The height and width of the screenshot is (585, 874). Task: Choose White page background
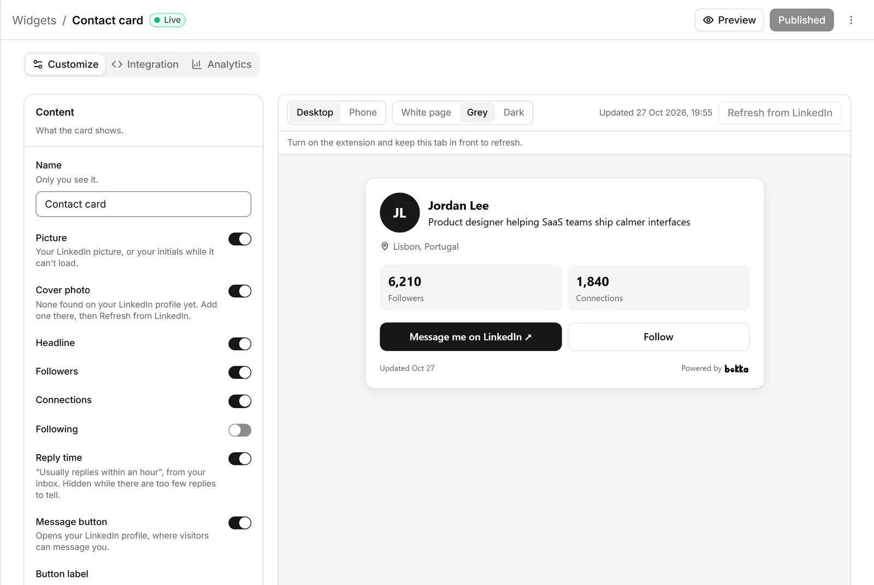426,112
